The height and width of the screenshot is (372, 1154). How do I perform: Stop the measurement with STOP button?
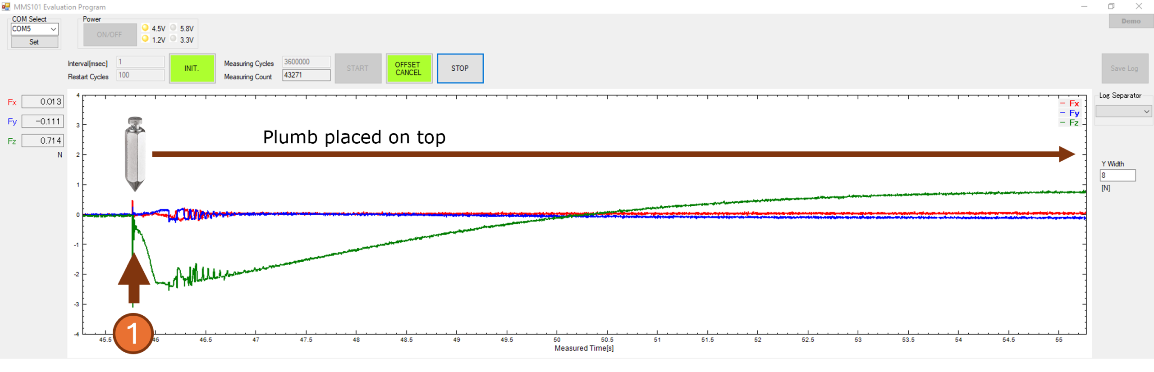460,68
